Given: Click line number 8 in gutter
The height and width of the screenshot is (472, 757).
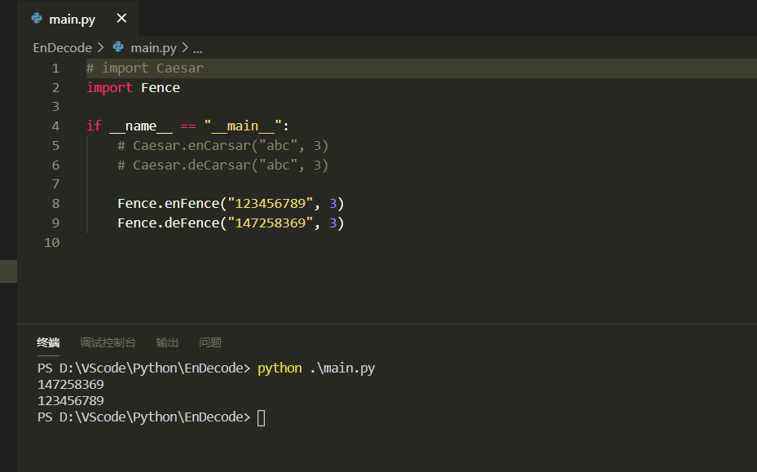Looking at the screenshot, I should (55, 203).
